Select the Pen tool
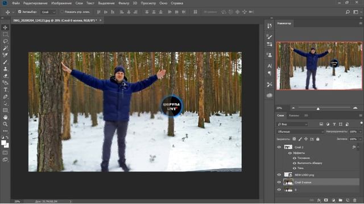The image size is (364, 204). pyautogui.click(x=5, y=97)
